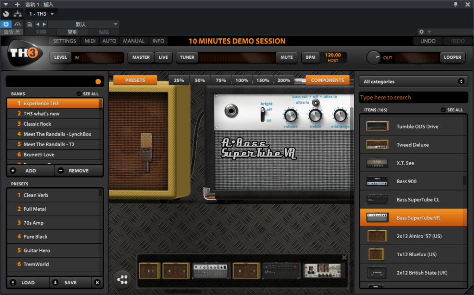This screenshot has height=295, width=474.
Task: Click REMOVE to delete a bank
Action: pyautogui.click(x=79, y=171)
